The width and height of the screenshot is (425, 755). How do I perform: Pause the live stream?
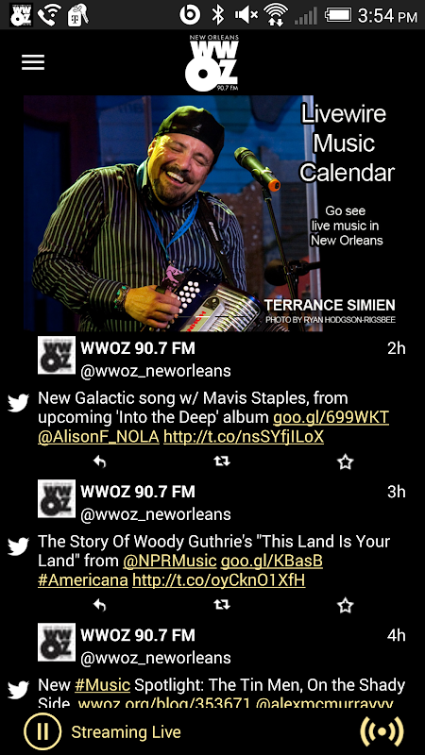(x=42, y=731)
